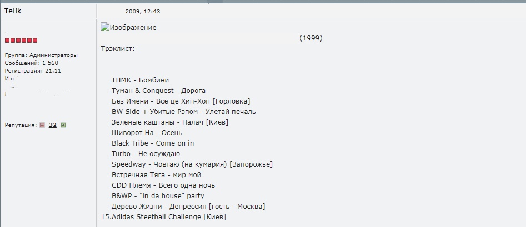The height and width of the screenshot is (227, 526).
Task: Click the broken Изображение image placeholder
Action: coord(128,28)
